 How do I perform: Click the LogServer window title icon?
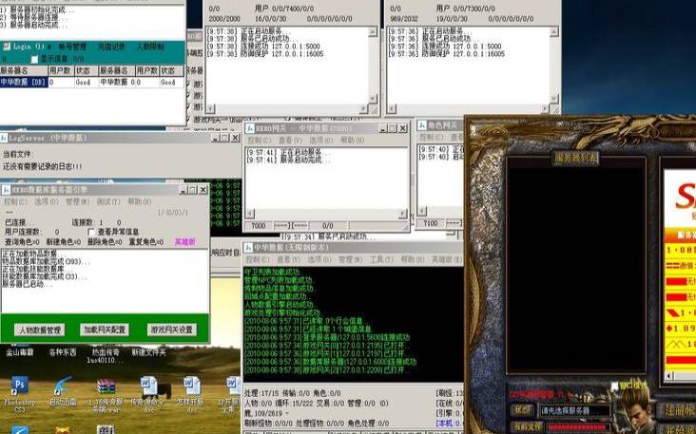[4, 137]
